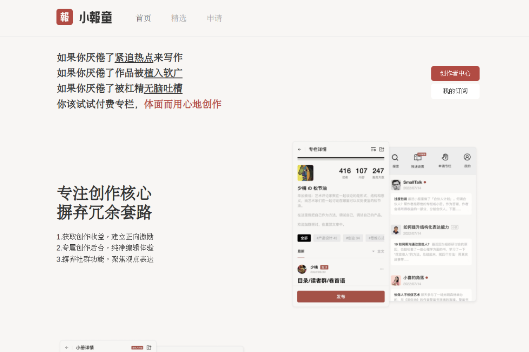
Task: Open the 小喜的角落 column title
Action: pyautogui.click(x=414, y=278)
